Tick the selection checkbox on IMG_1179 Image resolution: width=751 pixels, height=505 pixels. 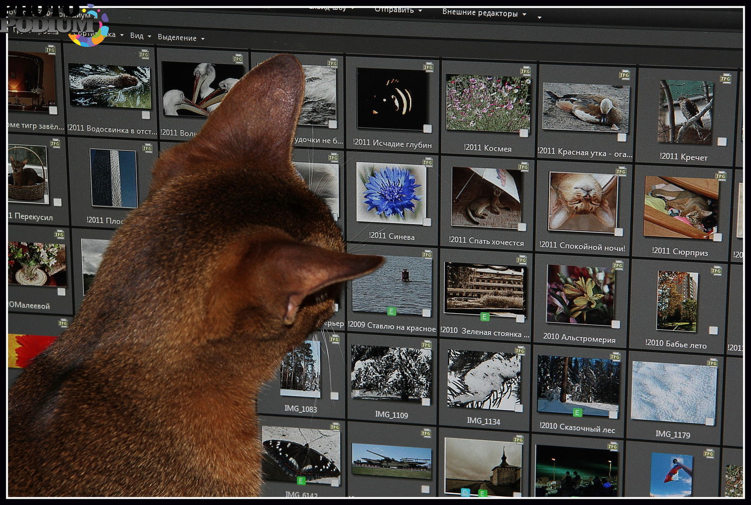click(x=710, y=422)
